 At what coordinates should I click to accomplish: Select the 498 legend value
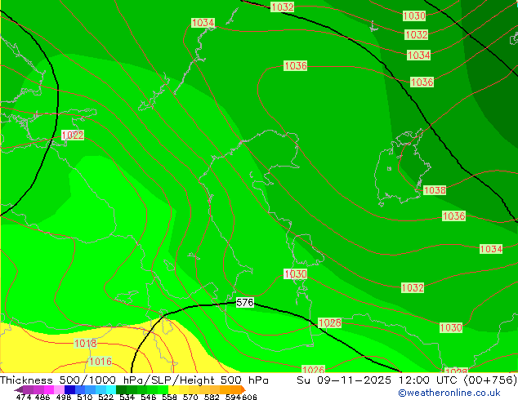point(64,397)
